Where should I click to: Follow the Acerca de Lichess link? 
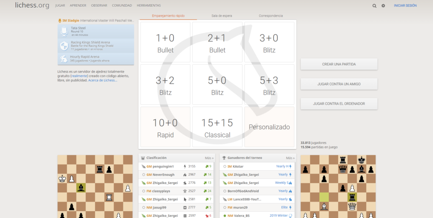[x=103, y=80]
